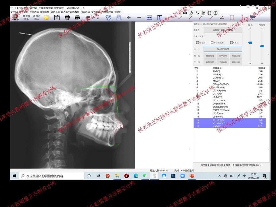Zoom in with the plus toolbar icon
The image size is (276, 207).
pyautogui.click(x=129, y=18)
